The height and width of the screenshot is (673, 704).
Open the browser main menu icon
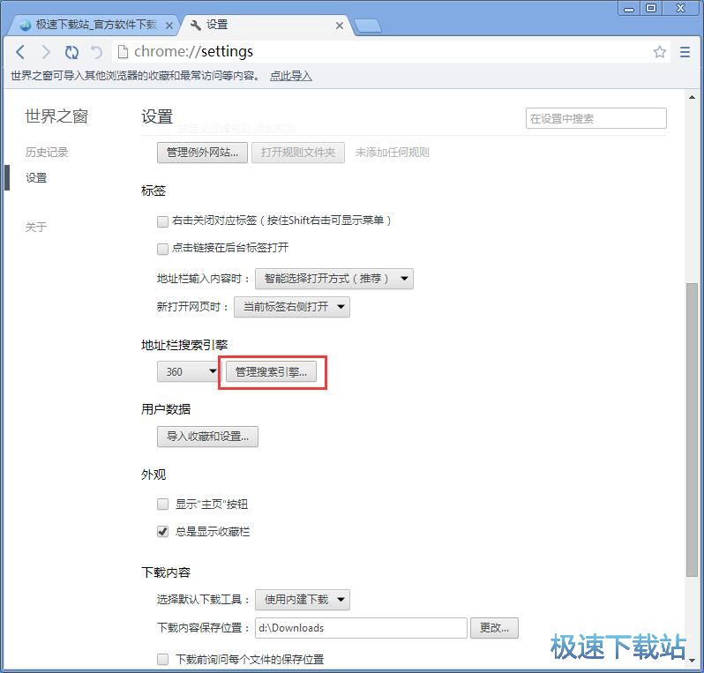tap(685, 52)
